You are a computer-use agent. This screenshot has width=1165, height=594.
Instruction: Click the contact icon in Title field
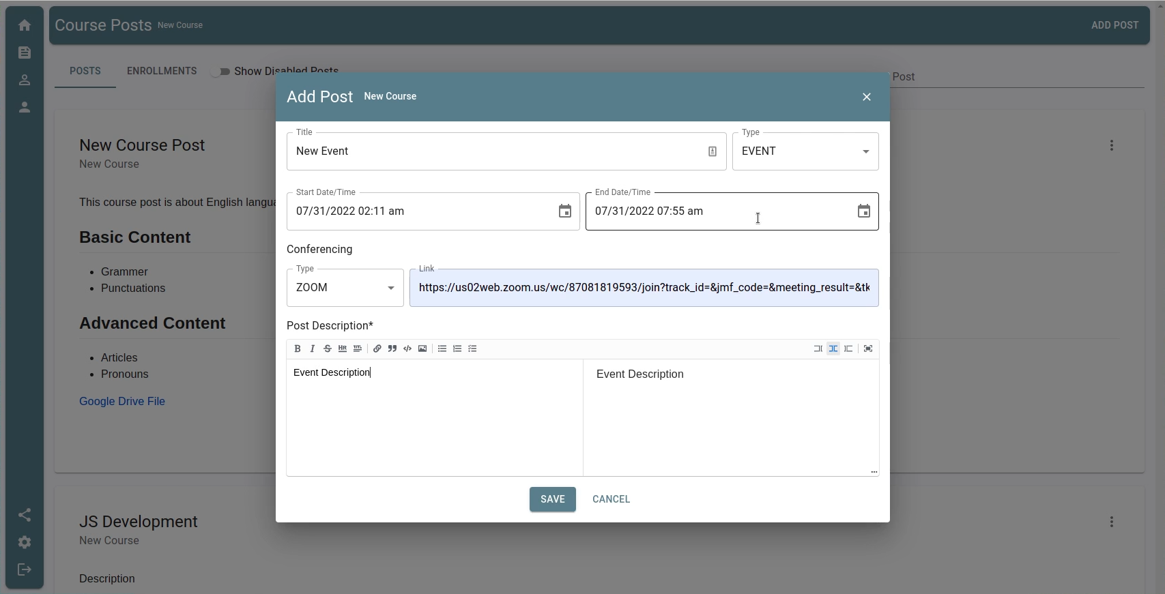713,151
